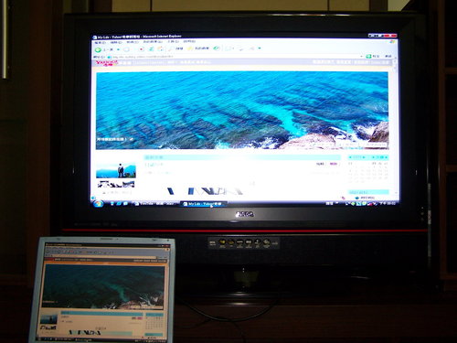
Task: Open Favorites with the star toolbar button
Action: (x=198, y=48)
